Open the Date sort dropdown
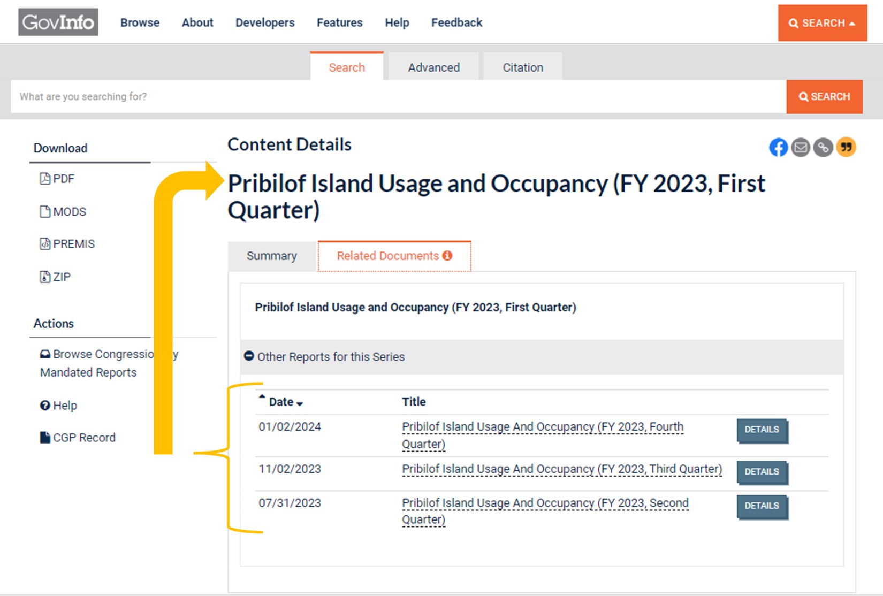 [x=299, y=403]
